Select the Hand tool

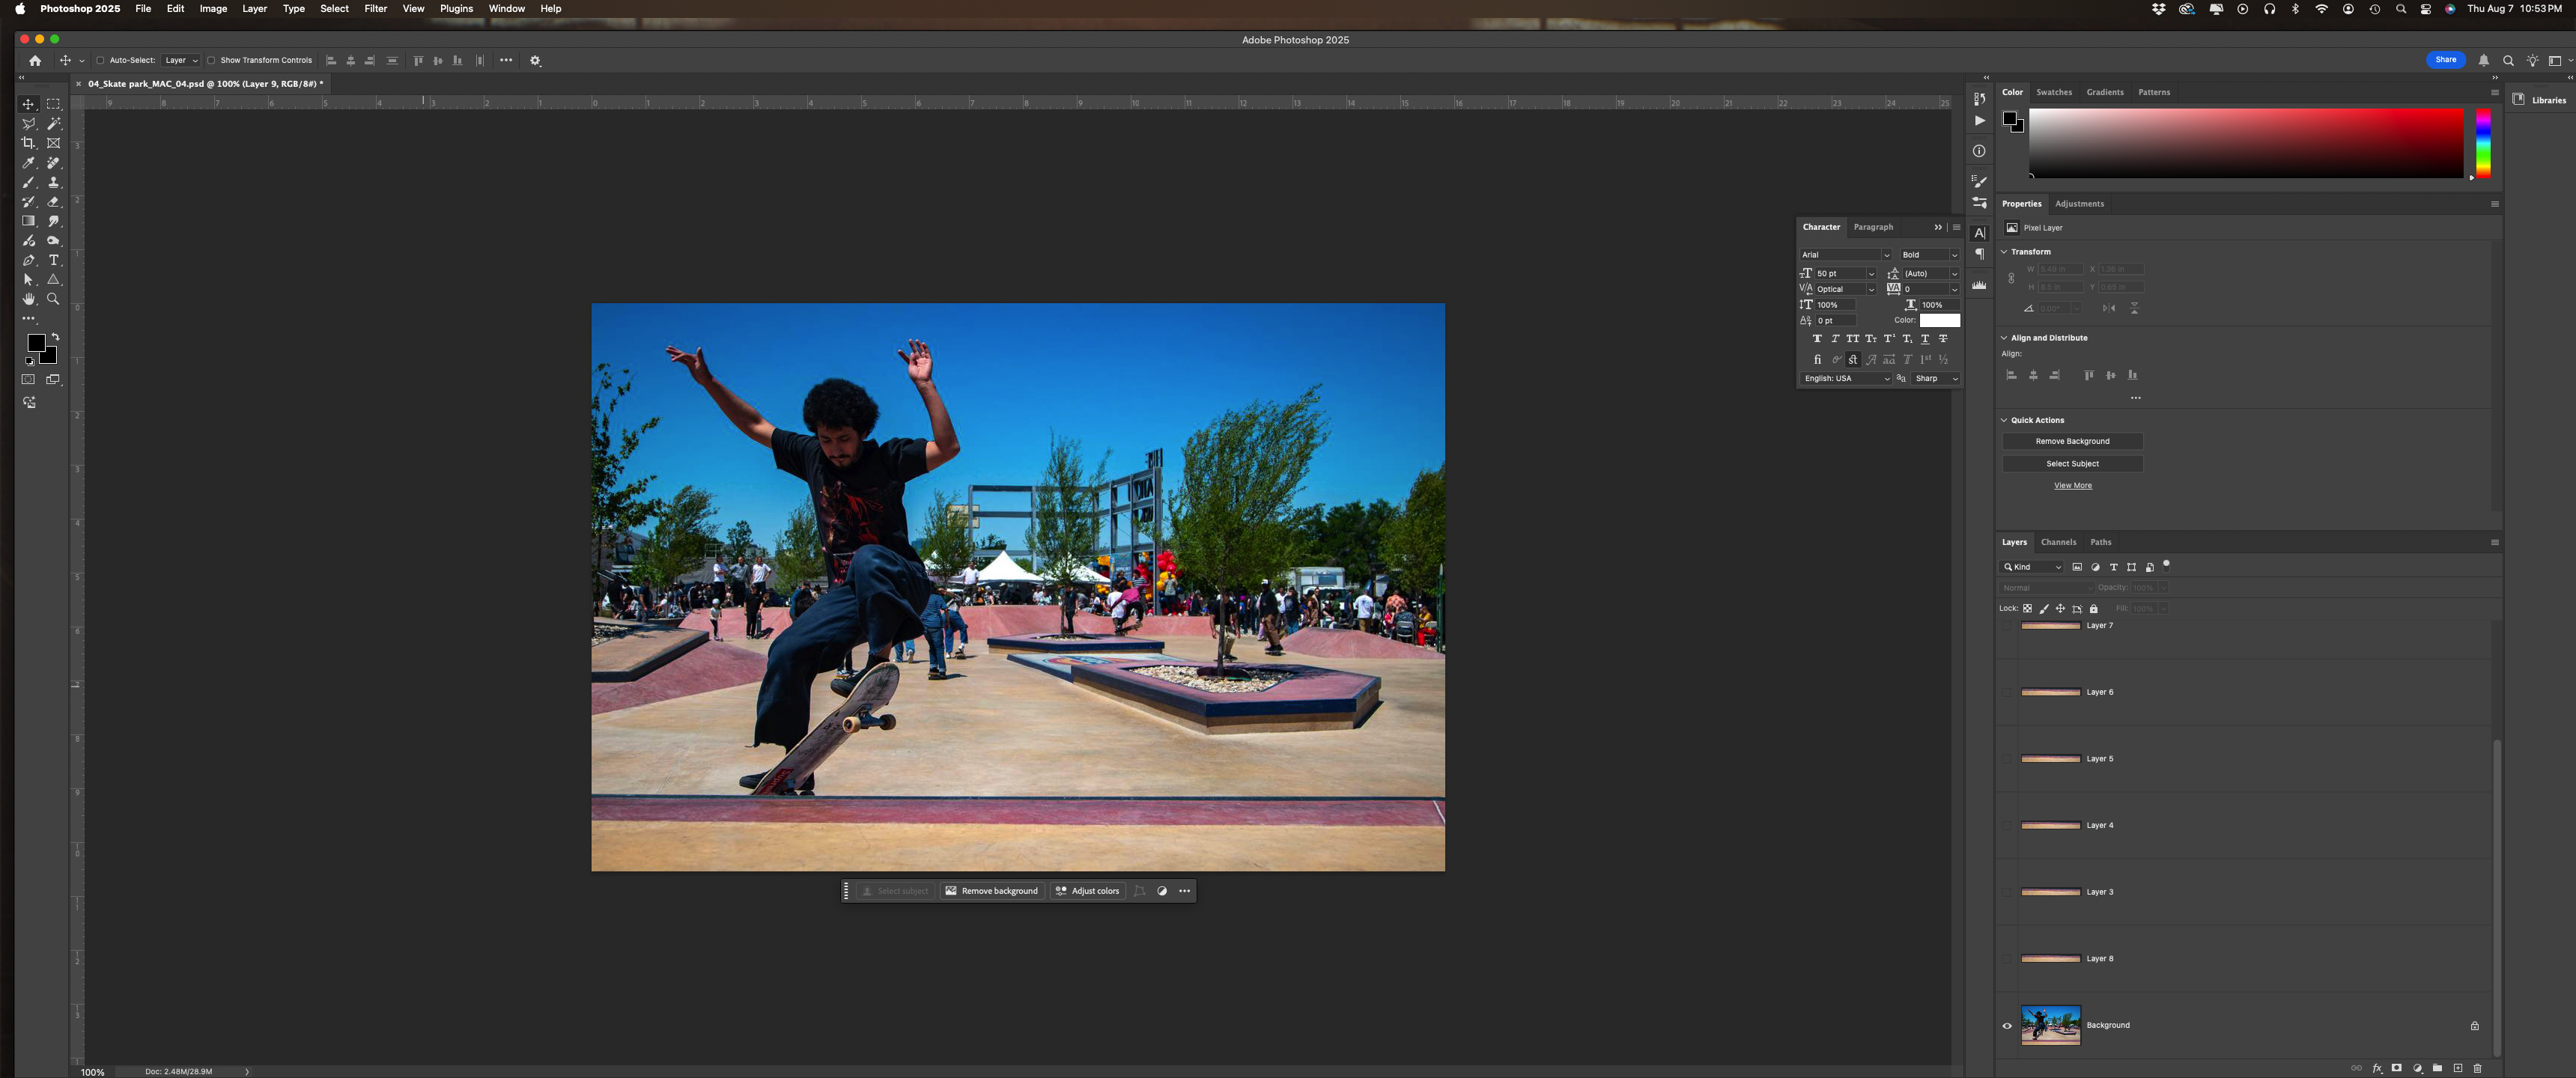28,299
